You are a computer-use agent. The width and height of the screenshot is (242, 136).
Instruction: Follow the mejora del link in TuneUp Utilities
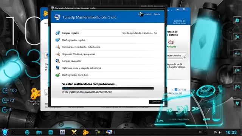coord(177,93)
